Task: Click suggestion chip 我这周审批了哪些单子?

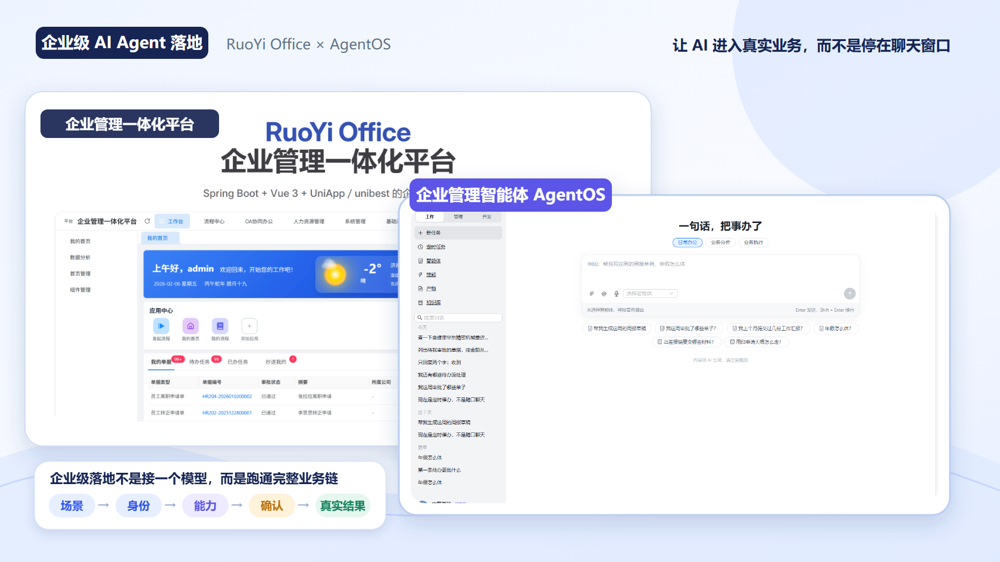Action: (x=689, y=328)
